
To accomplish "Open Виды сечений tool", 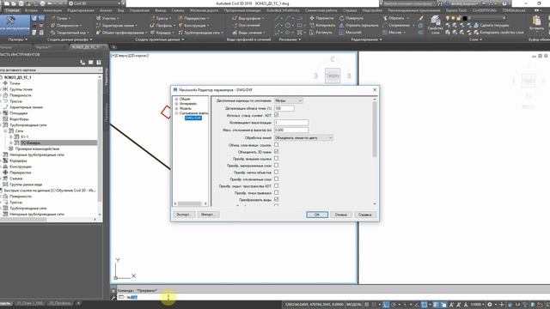I will coord(248,33).
